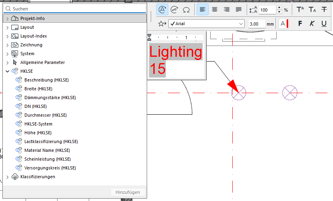
Task: Click the line spacing icon
Action: pos(253,10)
